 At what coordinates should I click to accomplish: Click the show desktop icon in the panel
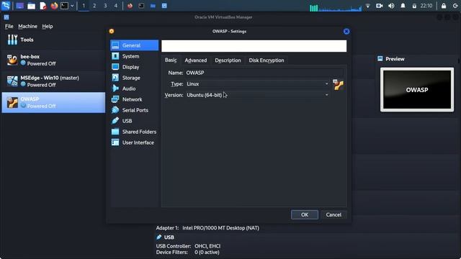[x=19, y=6]
